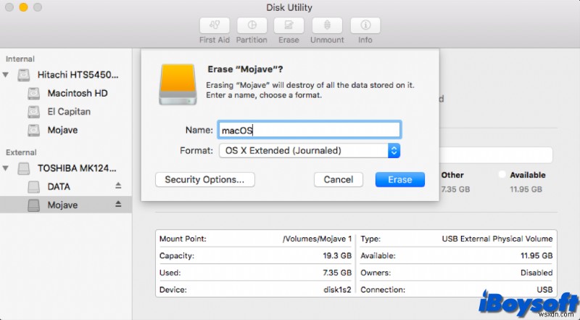Click the internal Mojave volume icon
The height and width of the screenshot is (320, 580).
tap(33, 131)
